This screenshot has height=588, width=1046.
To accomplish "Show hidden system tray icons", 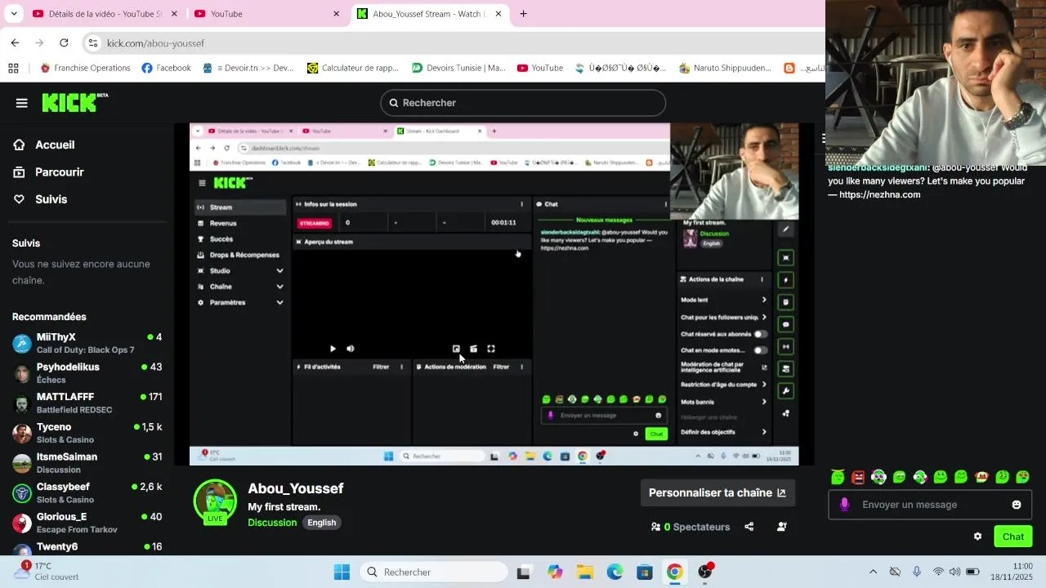I will point(873,572).
